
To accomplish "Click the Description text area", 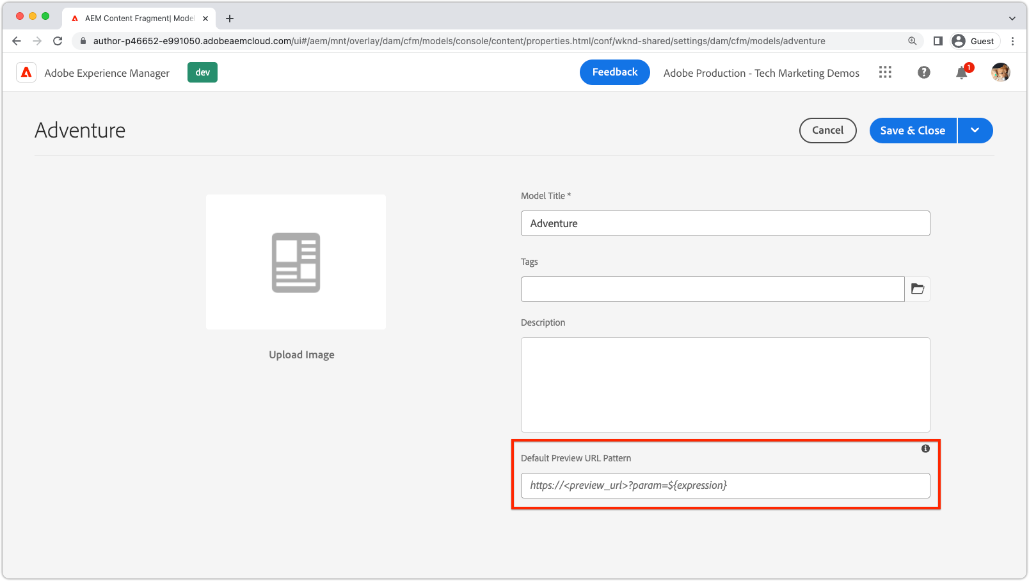I will (725, 385).
